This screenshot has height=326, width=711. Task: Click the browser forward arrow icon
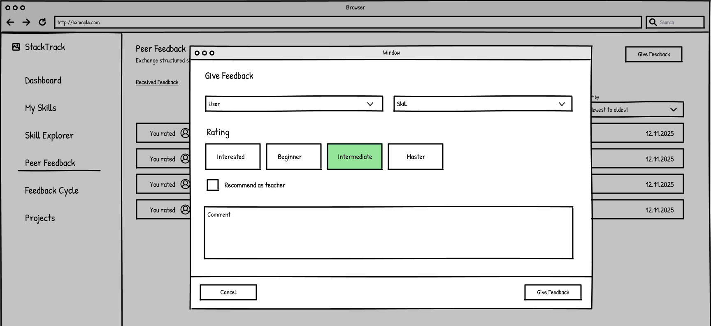(26, 22)
